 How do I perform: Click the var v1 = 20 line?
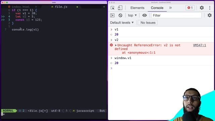pyautogui.click(x=26, y=13)
